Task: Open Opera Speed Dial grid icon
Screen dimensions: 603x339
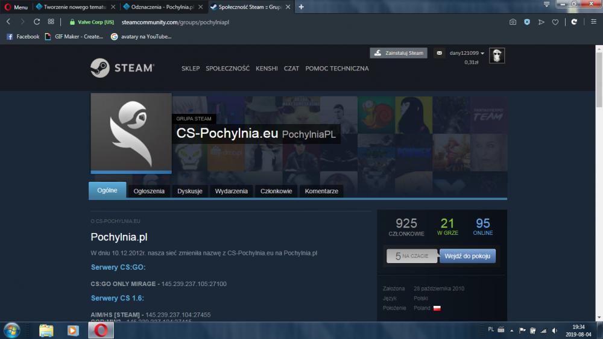Action: pyautogui.click(x=51, y=22)
